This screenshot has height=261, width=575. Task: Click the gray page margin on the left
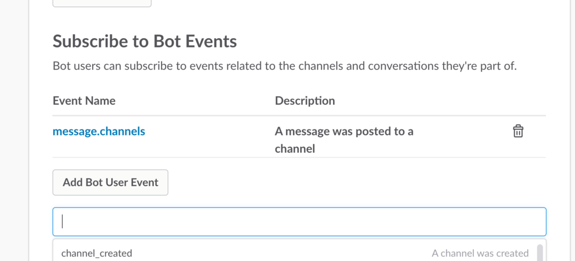(x=14, y=130)
